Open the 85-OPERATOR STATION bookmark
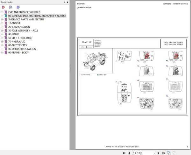Viewport: 191px width, 155px height. coord(22,49)
